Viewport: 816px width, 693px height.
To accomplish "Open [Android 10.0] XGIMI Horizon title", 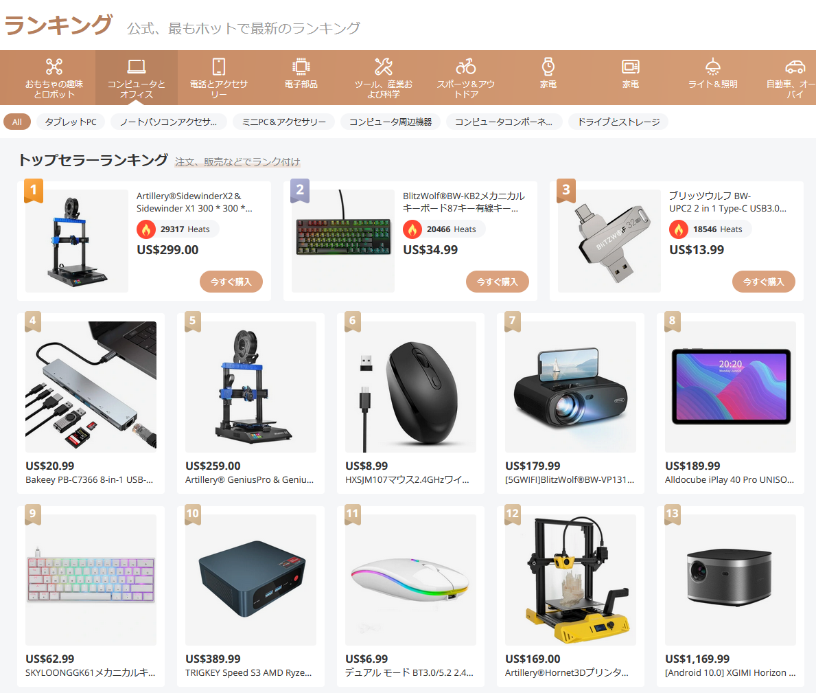I will pyautogui.click(x=731, y=672).
